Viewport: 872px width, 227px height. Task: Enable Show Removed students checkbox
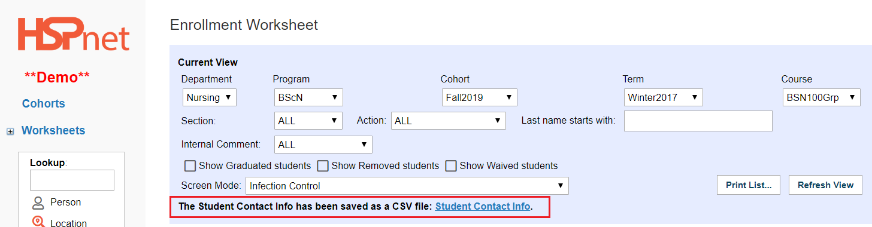[323, 165]
